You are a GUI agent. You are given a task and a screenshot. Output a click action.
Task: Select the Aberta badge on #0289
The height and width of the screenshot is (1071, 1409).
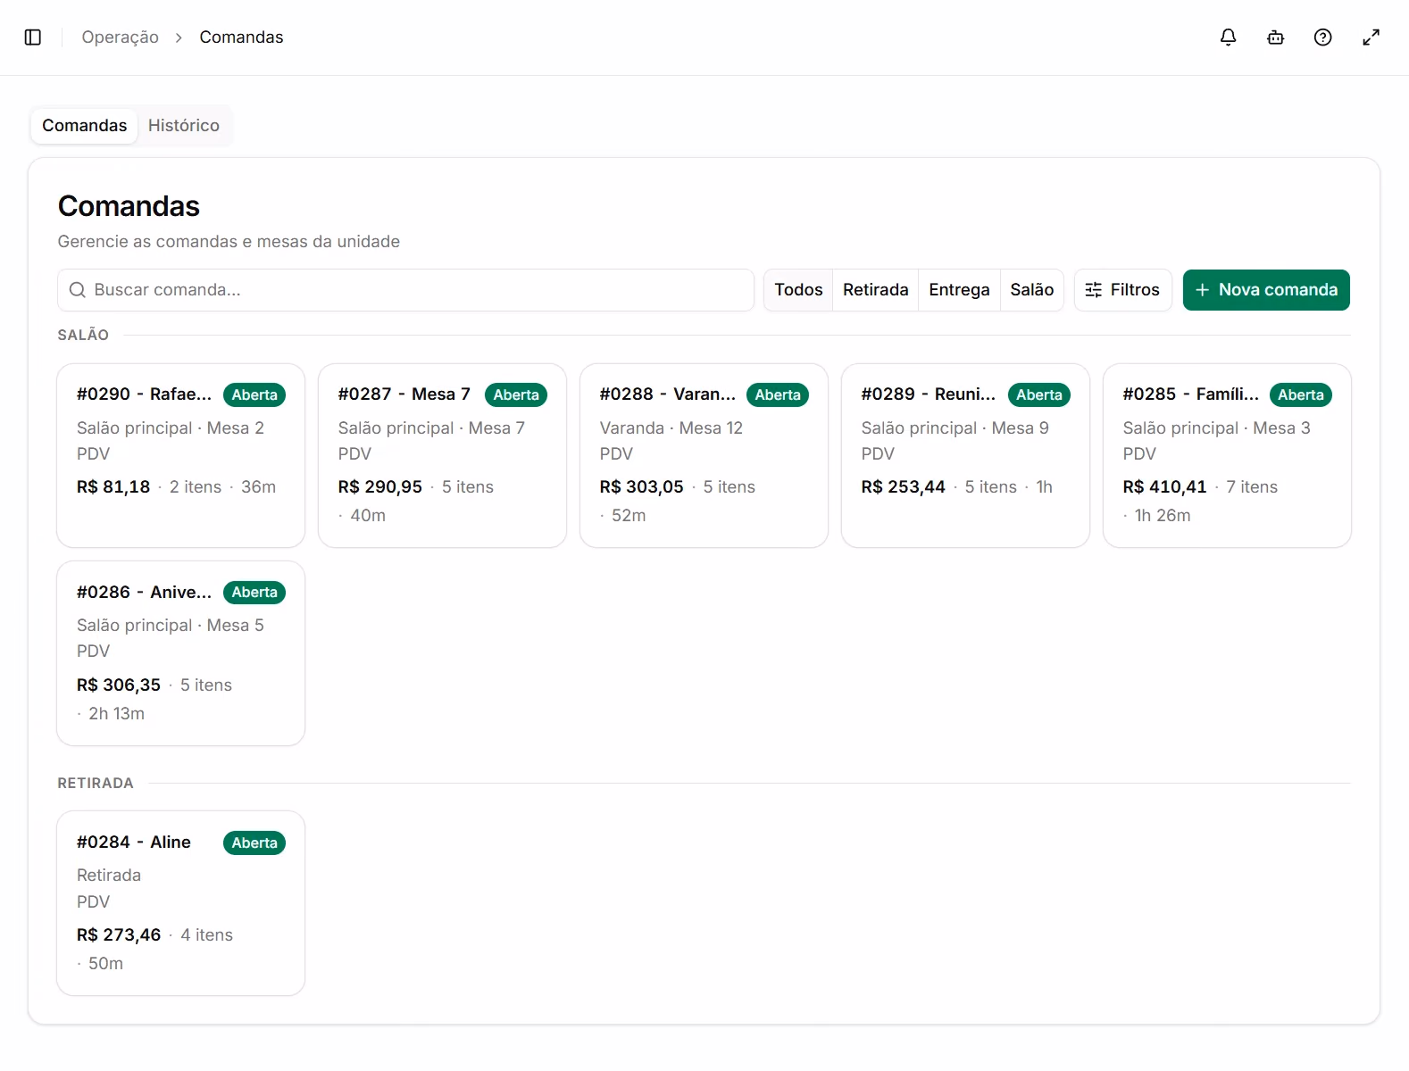click(x=1039, y=394)
